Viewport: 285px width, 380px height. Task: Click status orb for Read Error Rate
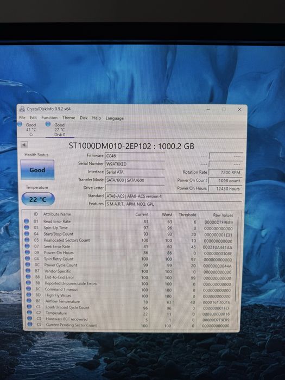[x=27, y=221]
